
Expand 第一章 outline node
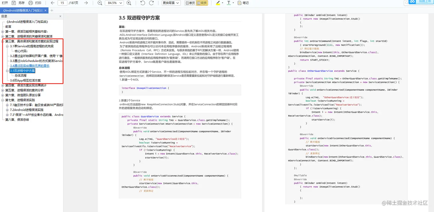[x=3, y=32]
